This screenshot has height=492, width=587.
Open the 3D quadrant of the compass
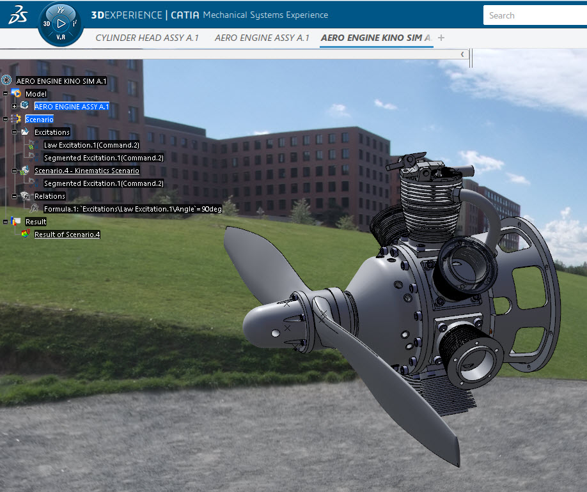tap(47, 24)
